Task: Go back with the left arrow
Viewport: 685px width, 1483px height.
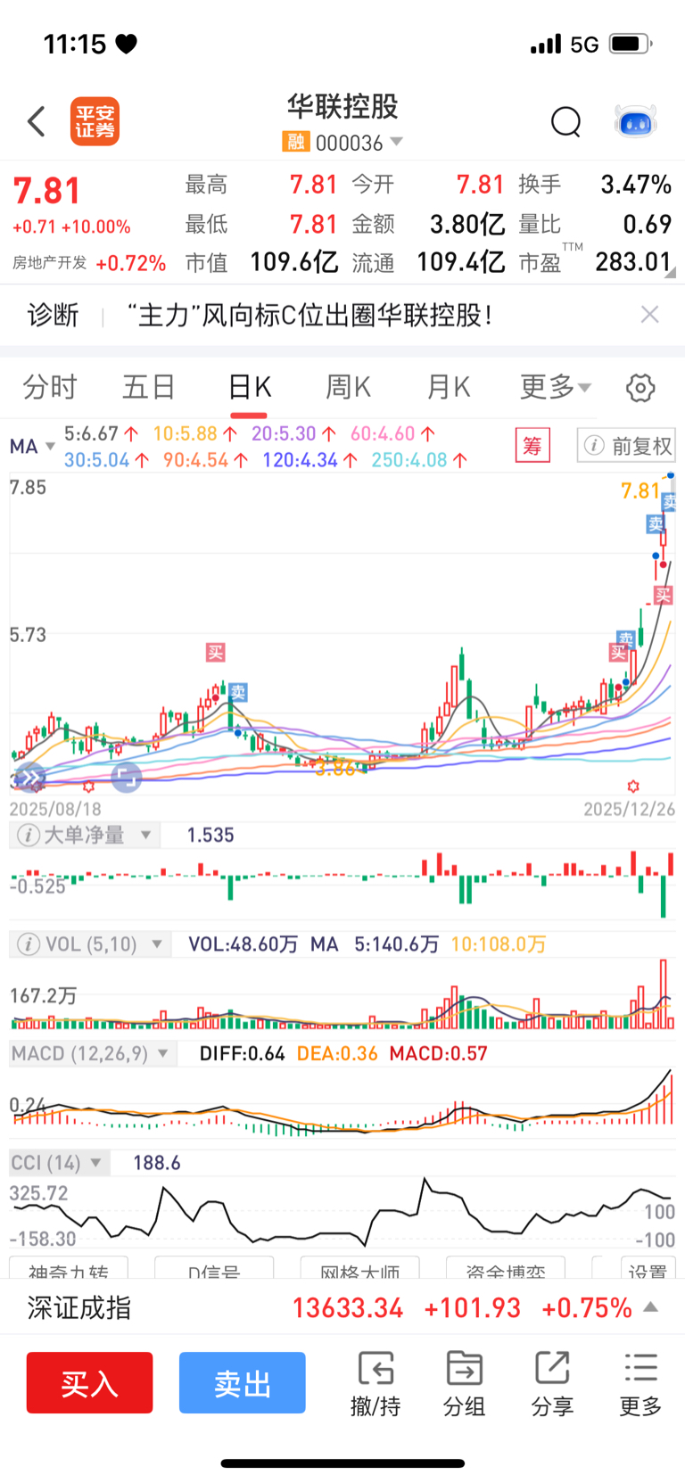Action: [37, 121]
